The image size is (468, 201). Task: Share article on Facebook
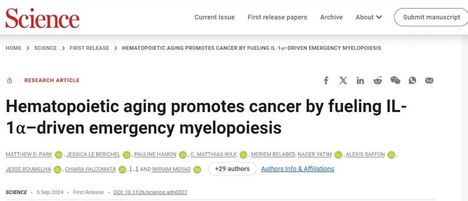click(x=326, y=80)
